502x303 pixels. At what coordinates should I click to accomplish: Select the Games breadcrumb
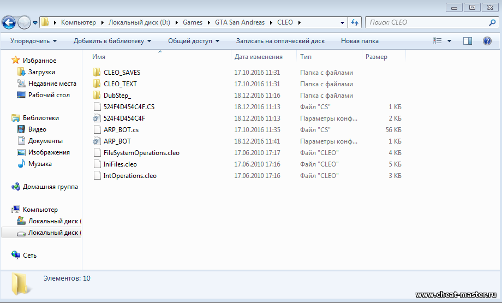193,22
